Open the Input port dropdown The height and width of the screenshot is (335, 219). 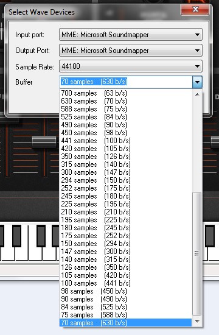(x=131, y=35)
